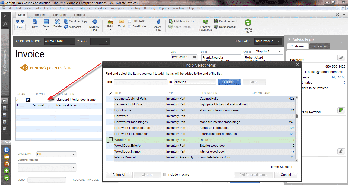Click the blue mobile phone sidebar icon
The height and width of the screenshot is (185, 348).
[x=7, y=150]
